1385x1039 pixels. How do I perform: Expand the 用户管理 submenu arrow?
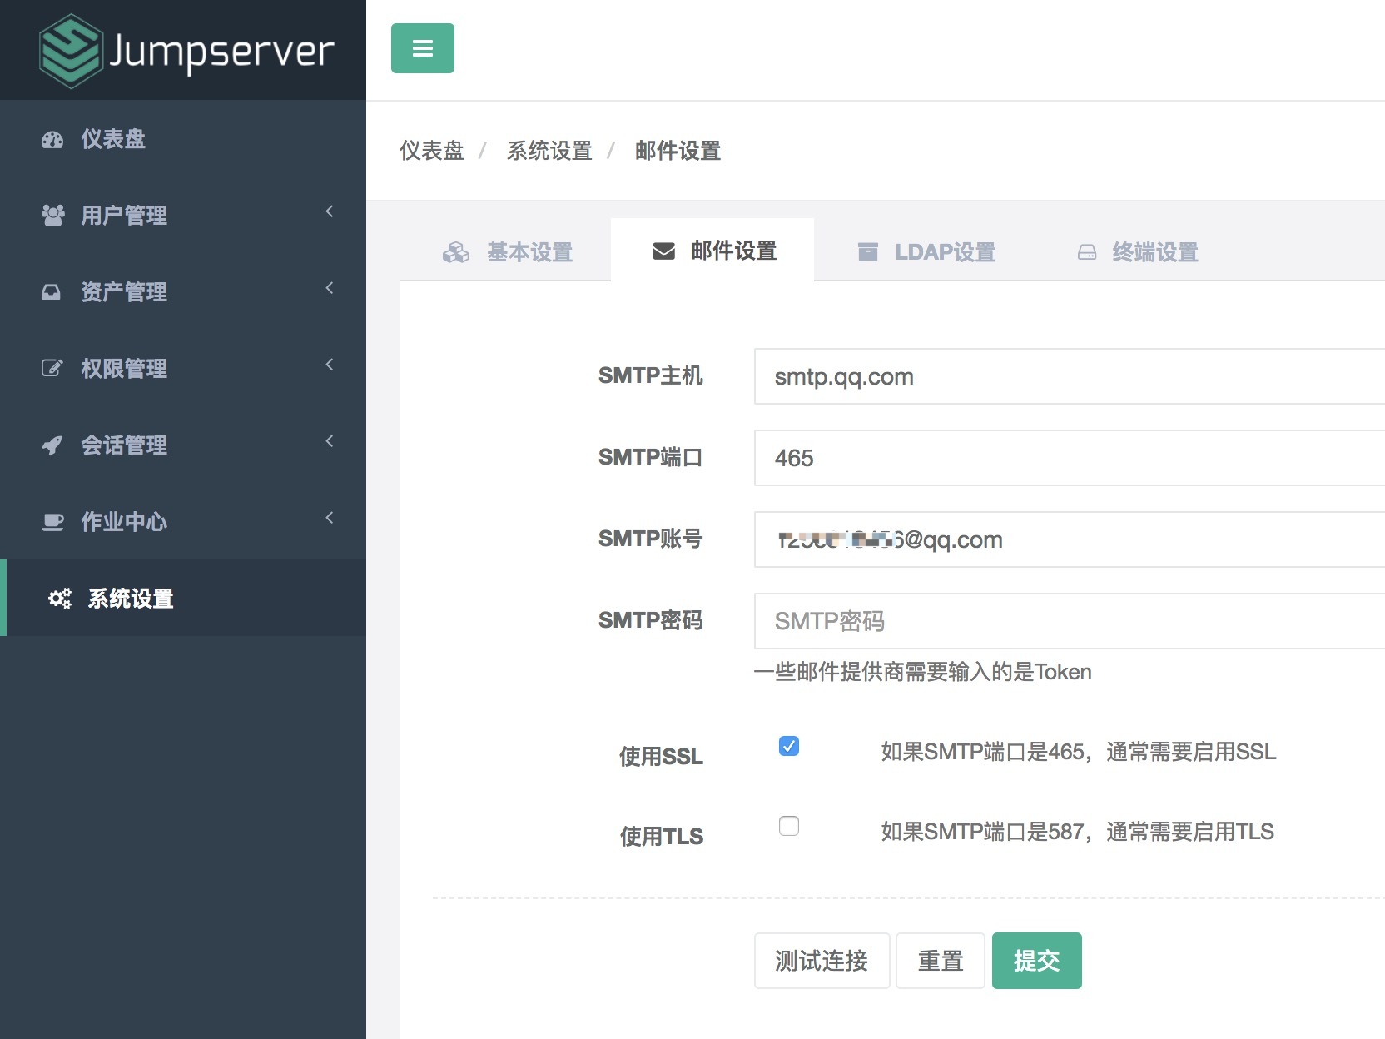(330, 211)
